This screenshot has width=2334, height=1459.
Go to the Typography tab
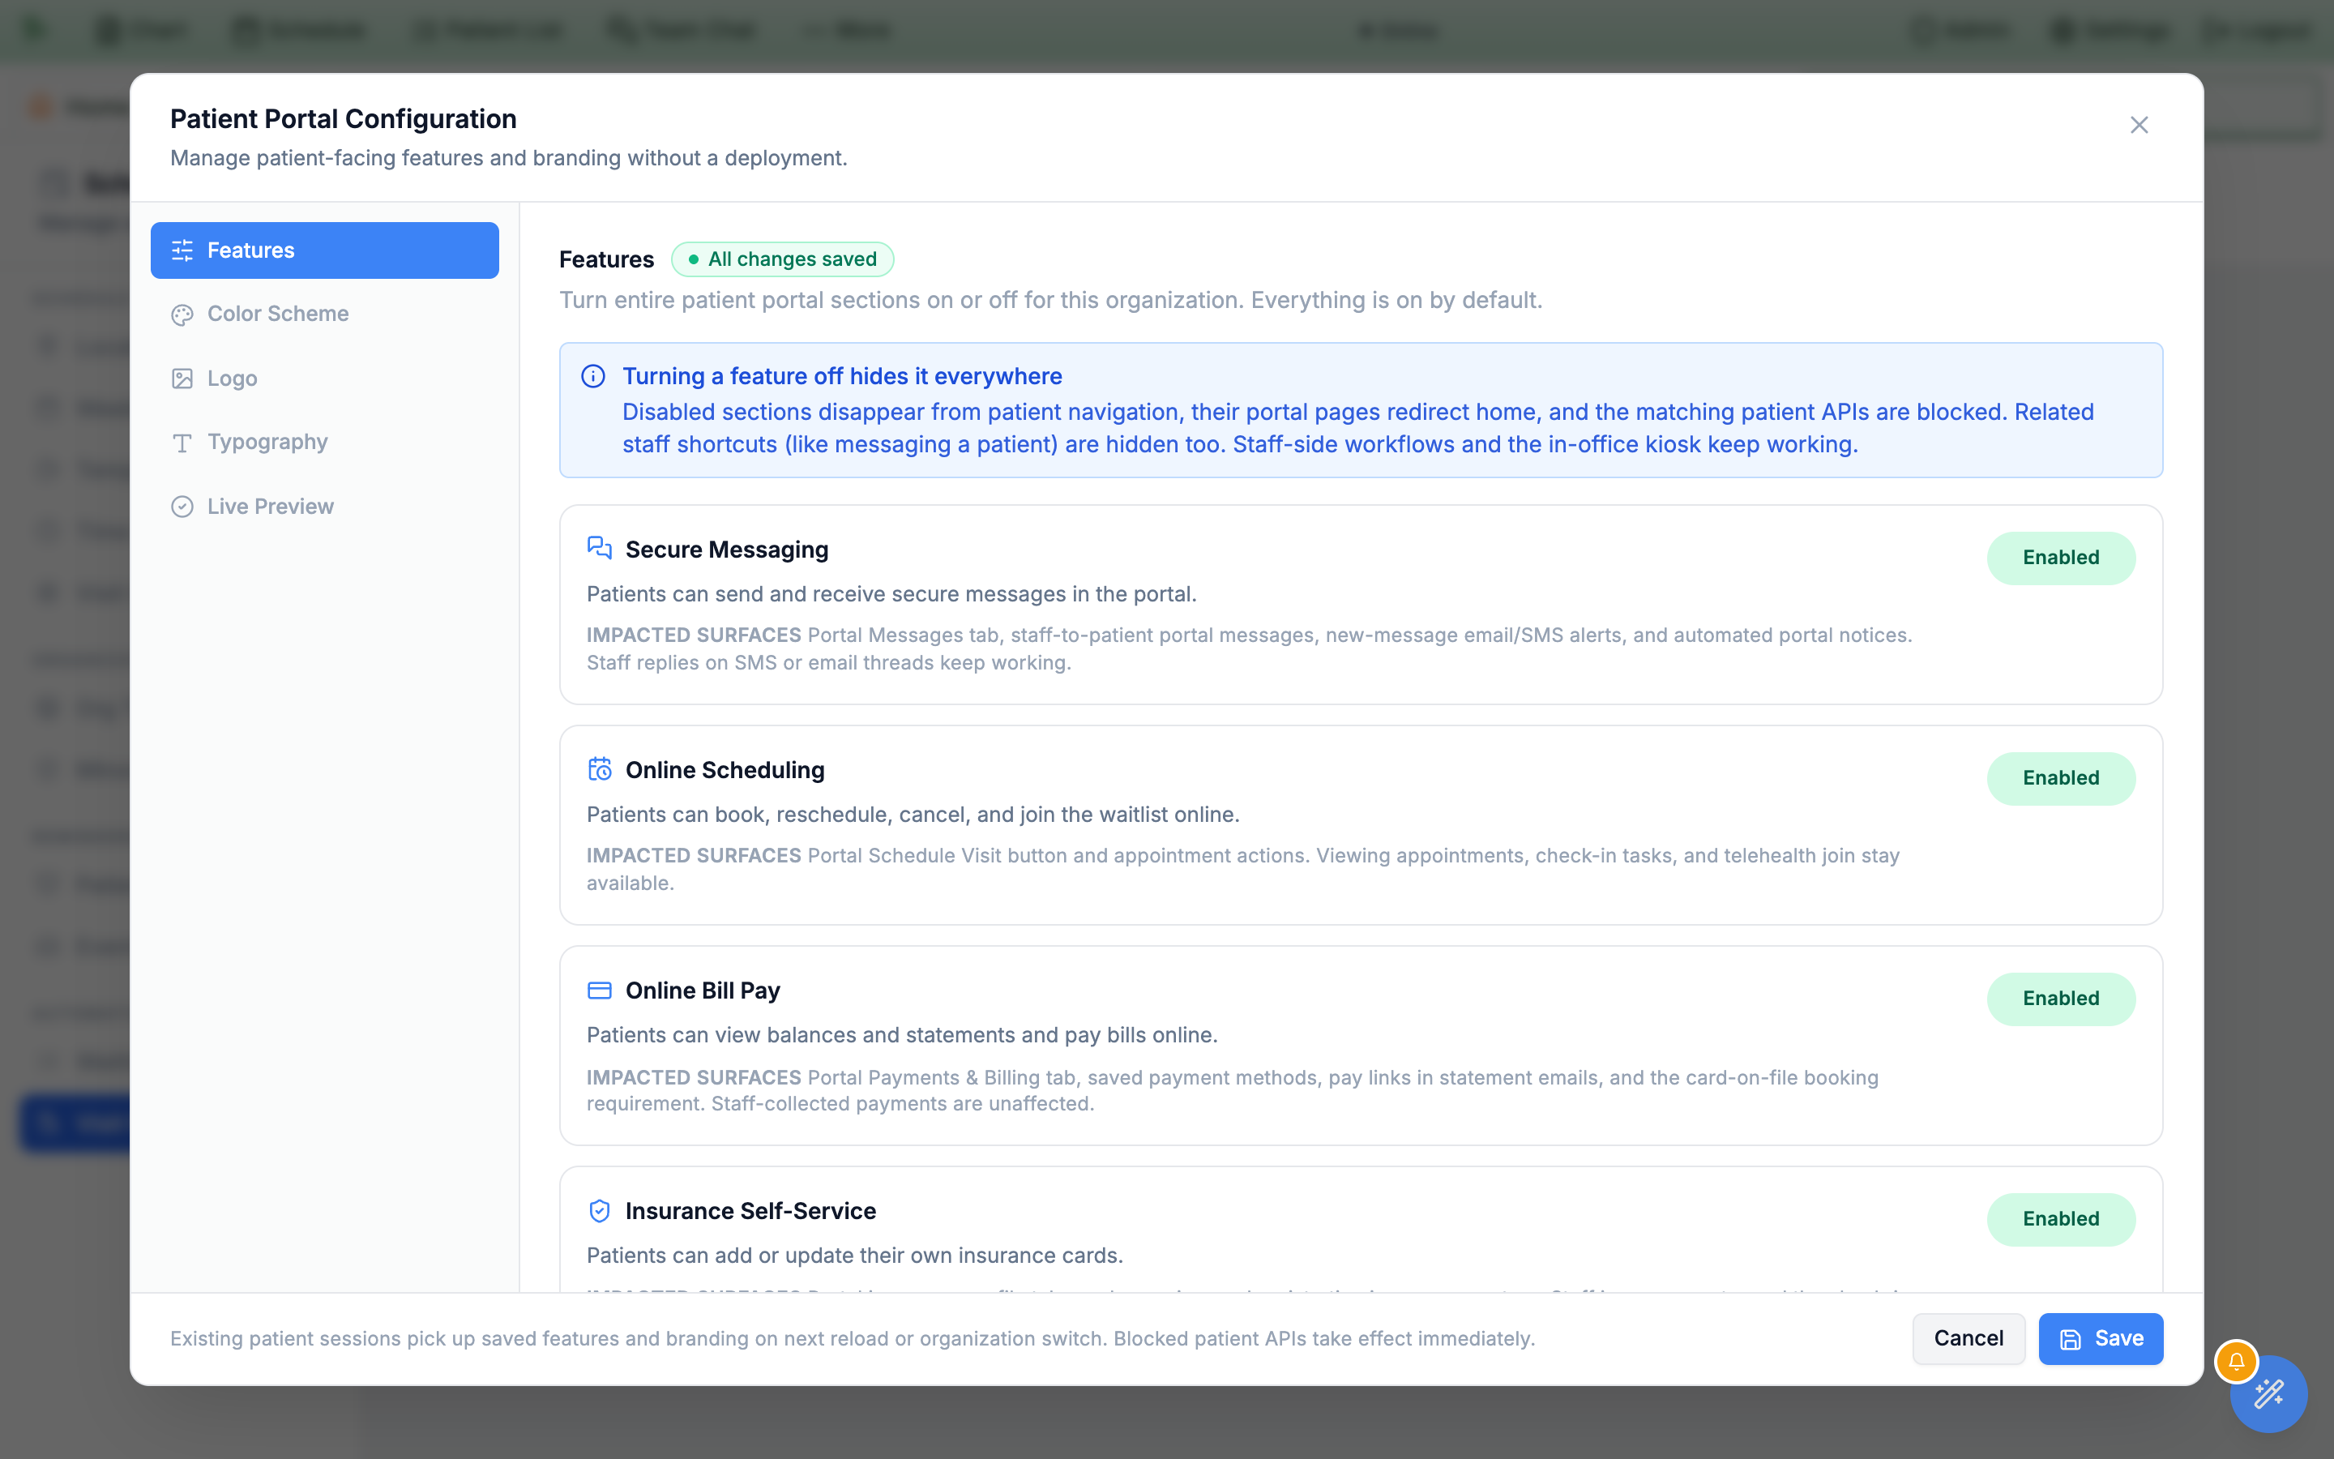pyautogui.click(x=324, y=442)
